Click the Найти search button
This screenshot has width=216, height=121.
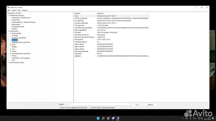click(x=137, y=105)
